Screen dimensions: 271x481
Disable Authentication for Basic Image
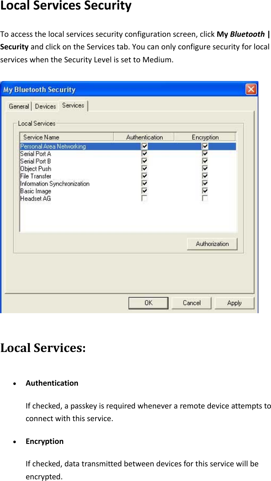click(145, 191)
